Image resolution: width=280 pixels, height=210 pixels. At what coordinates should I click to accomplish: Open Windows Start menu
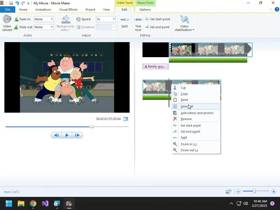coord(9,203)
